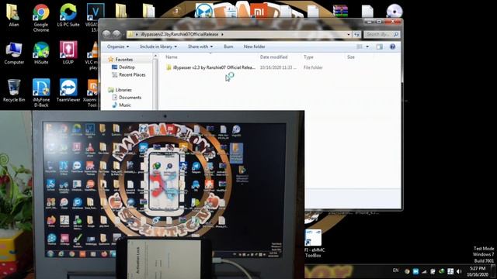This screenshot has width=497, height=279.
Task: Refresh the Explorer address bar location
Action: click(357, 34)
